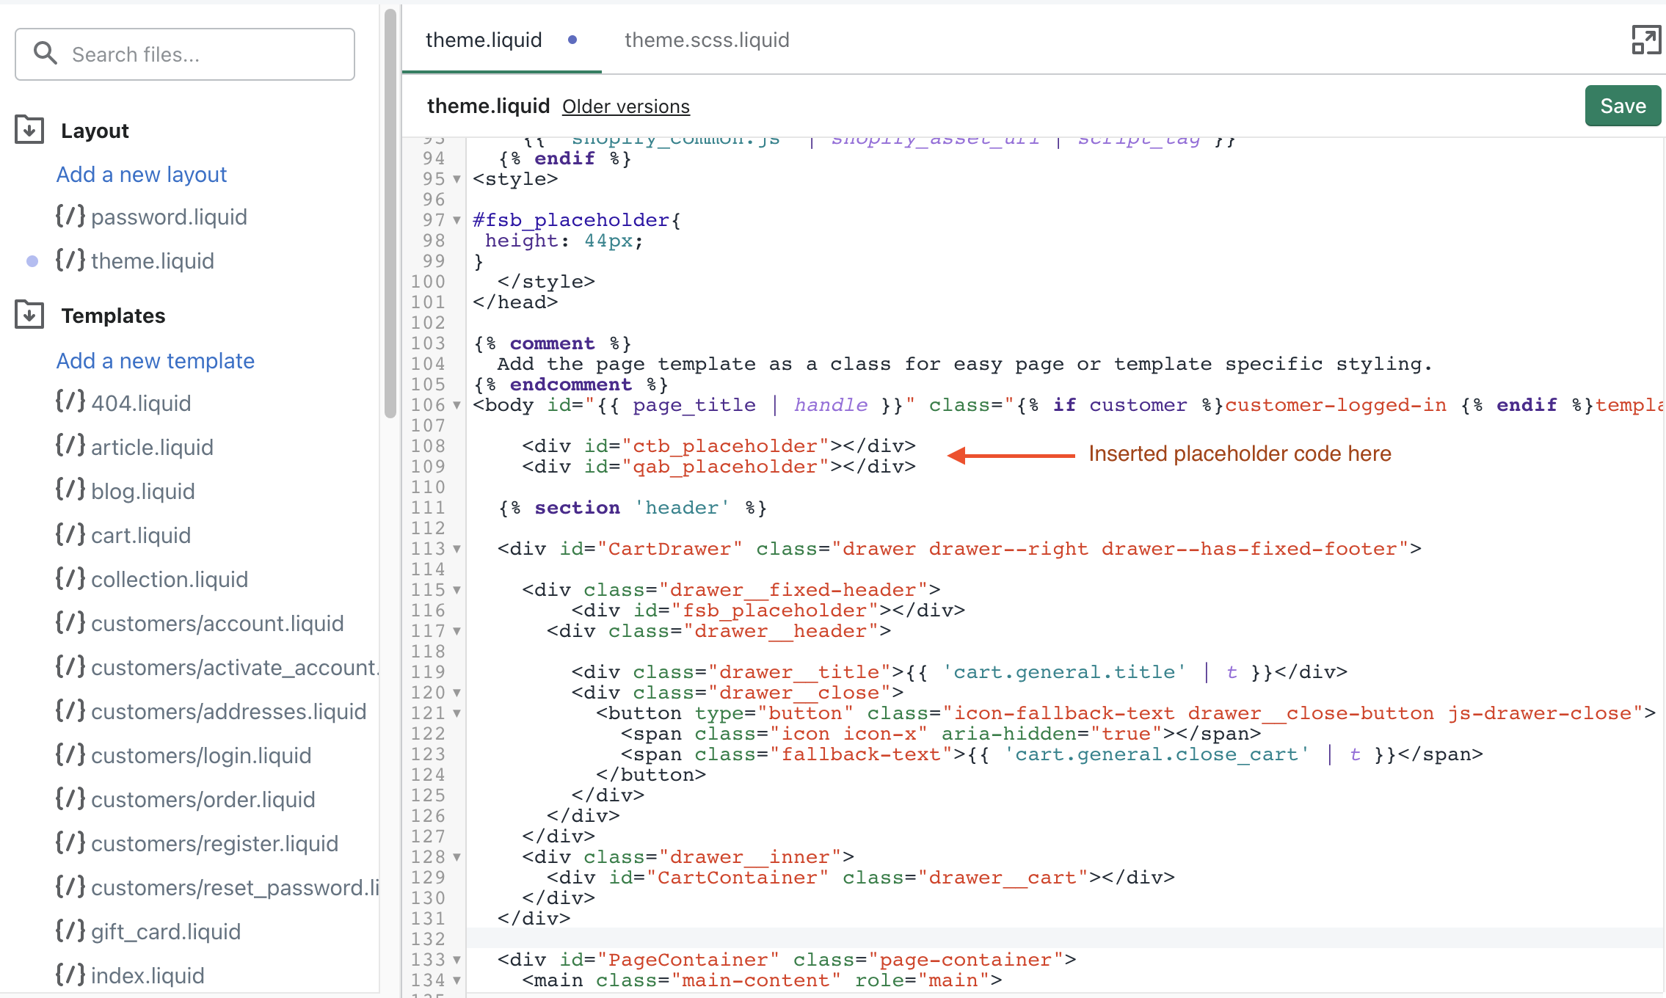Click the password.liquid file icon

[x=70, y=216]
